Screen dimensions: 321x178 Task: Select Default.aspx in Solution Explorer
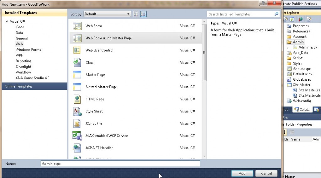point(303,74)
